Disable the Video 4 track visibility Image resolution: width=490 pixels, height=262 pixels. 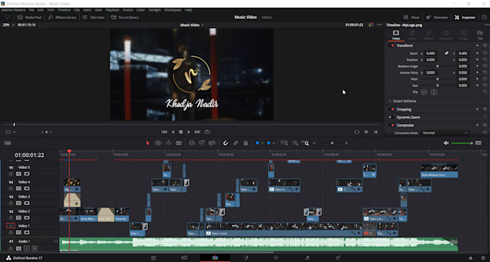point(27,188)
